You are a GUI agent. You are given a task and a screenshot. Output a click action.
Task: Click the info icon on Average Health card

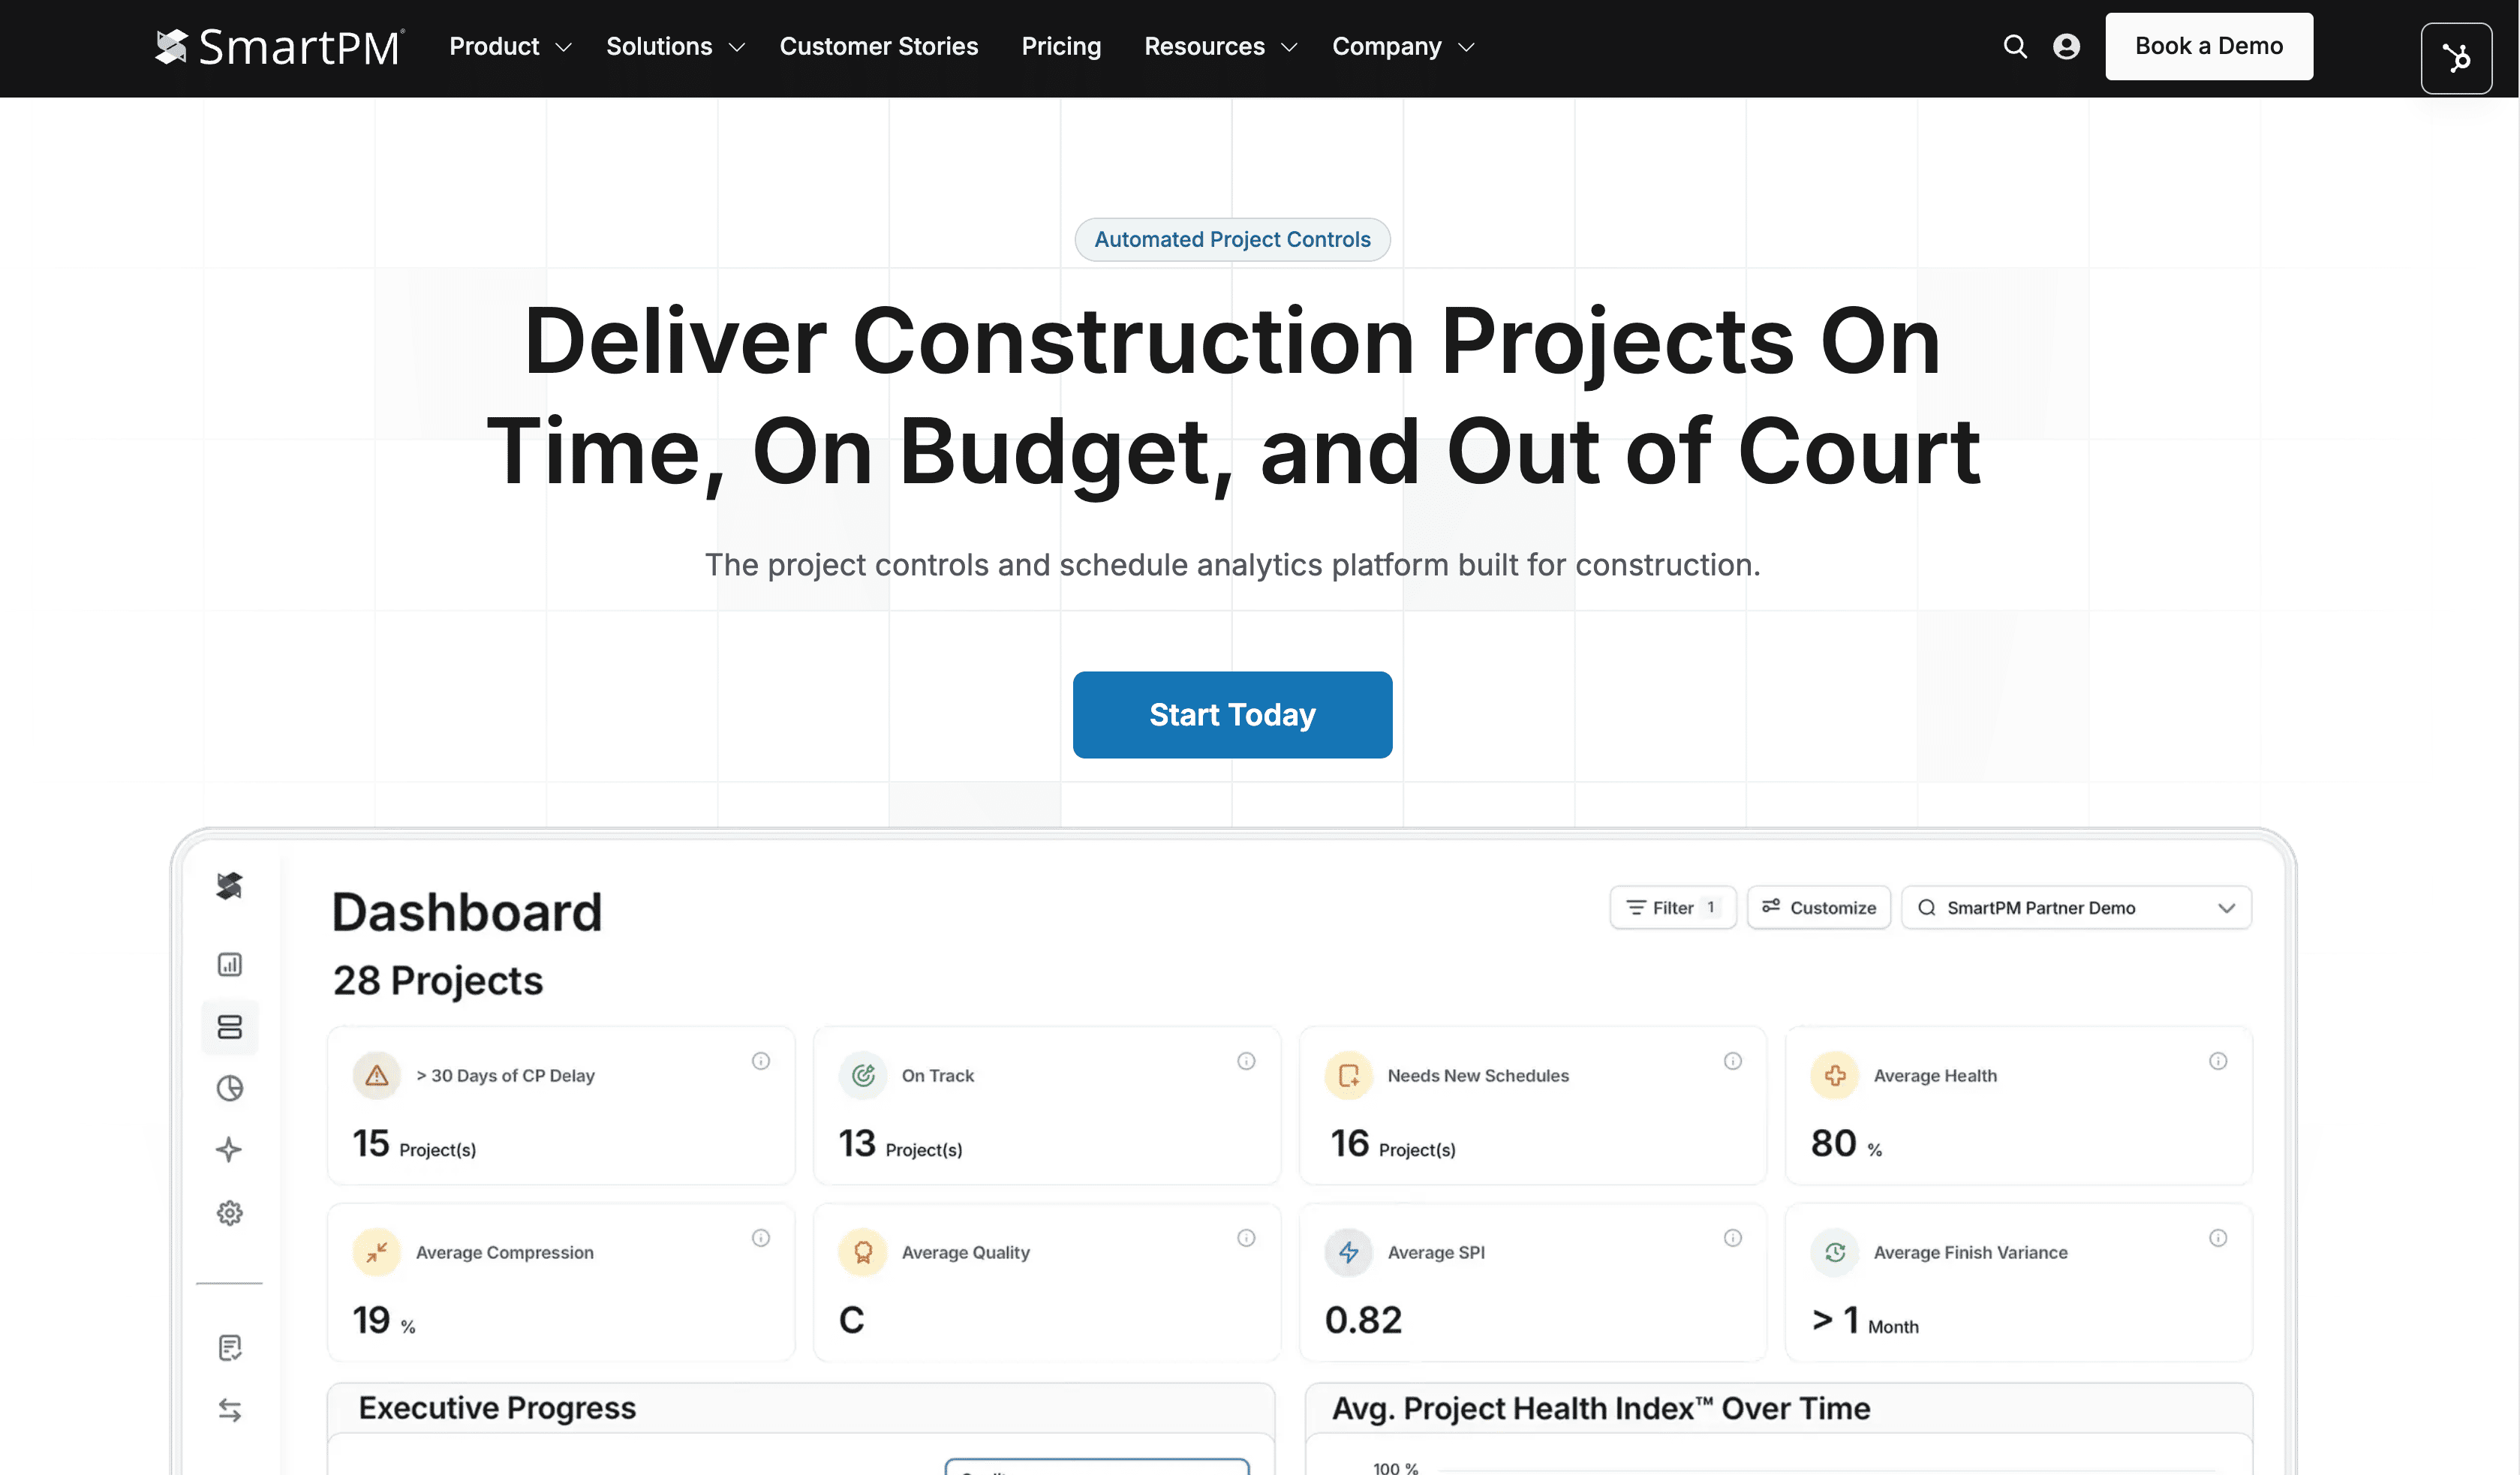tap(2218, 1061)
